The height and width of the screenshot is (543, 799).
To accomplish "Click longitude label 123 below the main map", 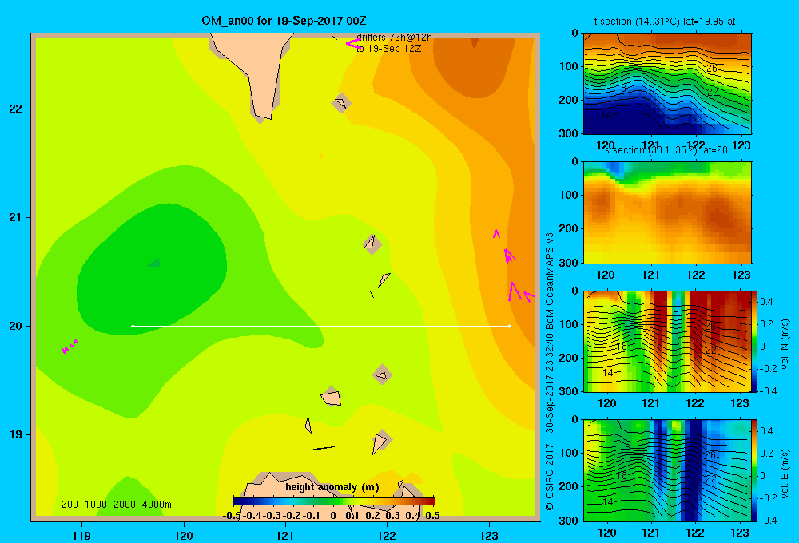I will point(489,535).
